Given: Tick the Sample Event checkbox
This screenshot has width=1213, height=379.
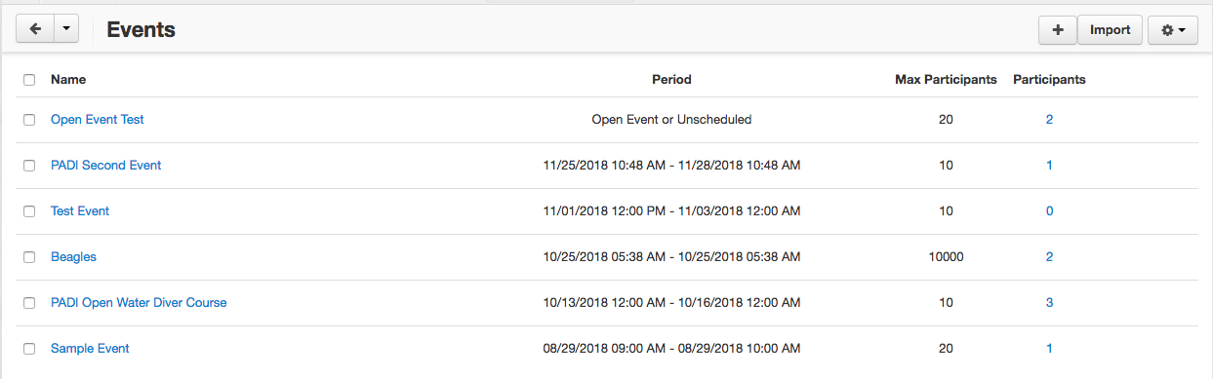Looking at the screenshot, I should click(x=29, y=349).
